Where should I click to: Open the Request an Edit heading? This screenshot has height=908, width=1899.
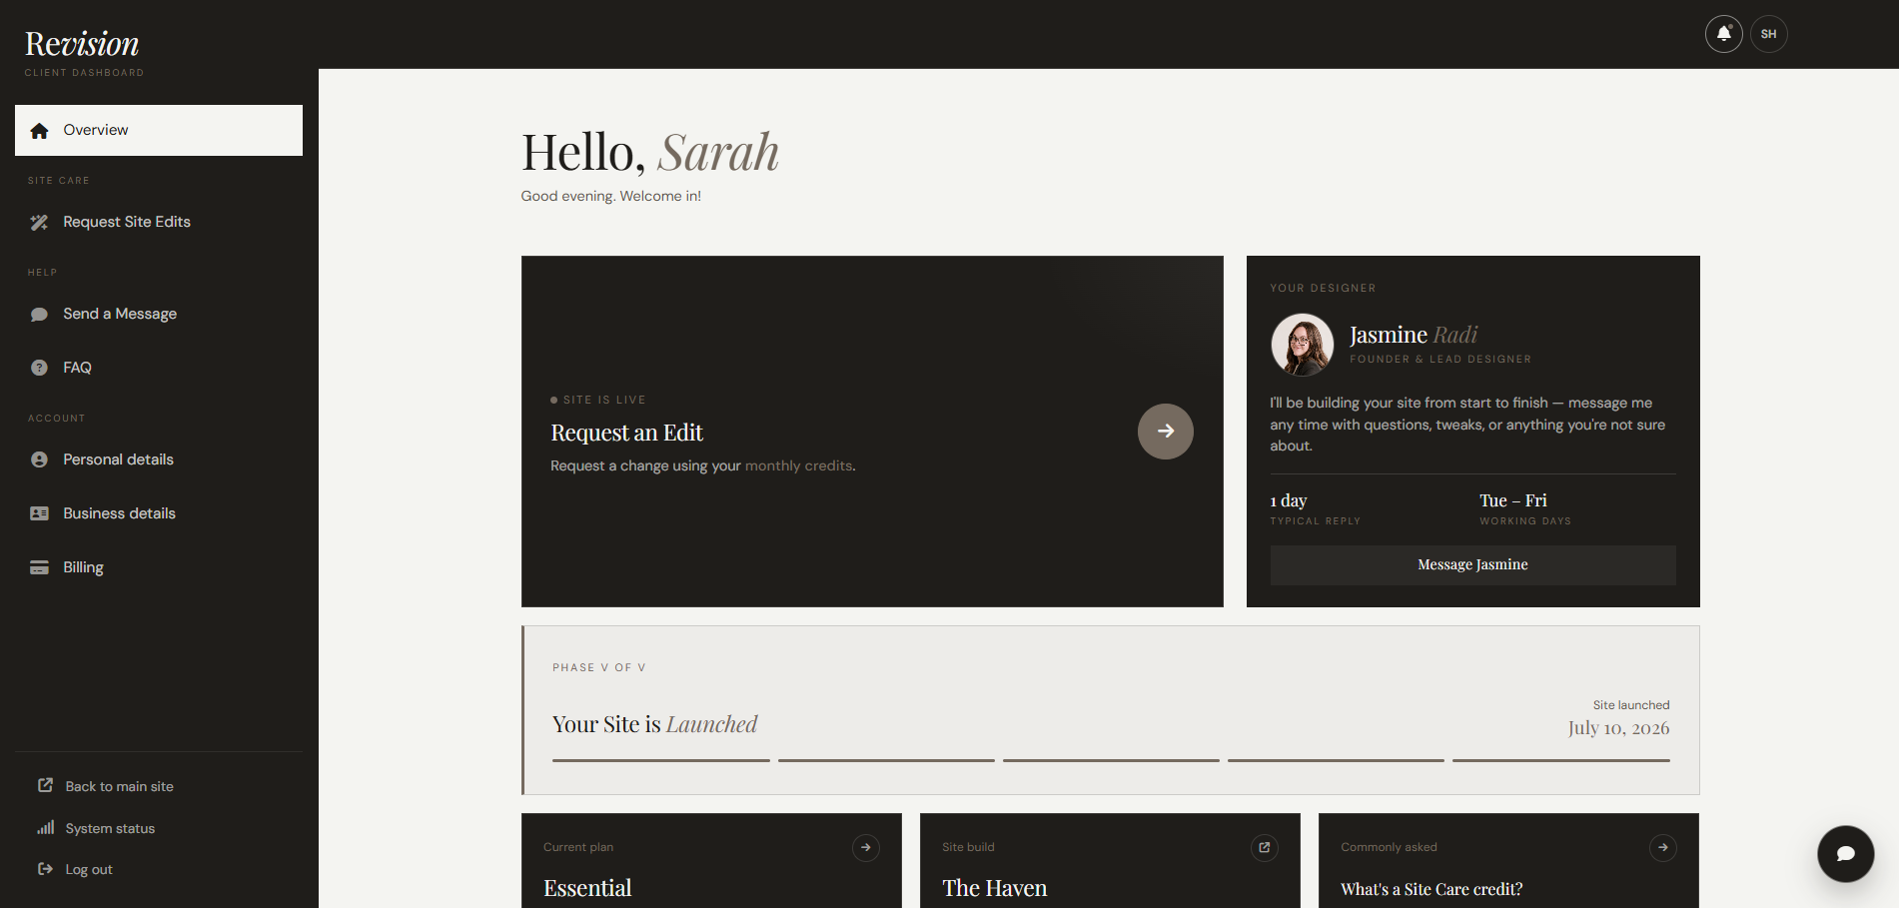click(626, 433)
